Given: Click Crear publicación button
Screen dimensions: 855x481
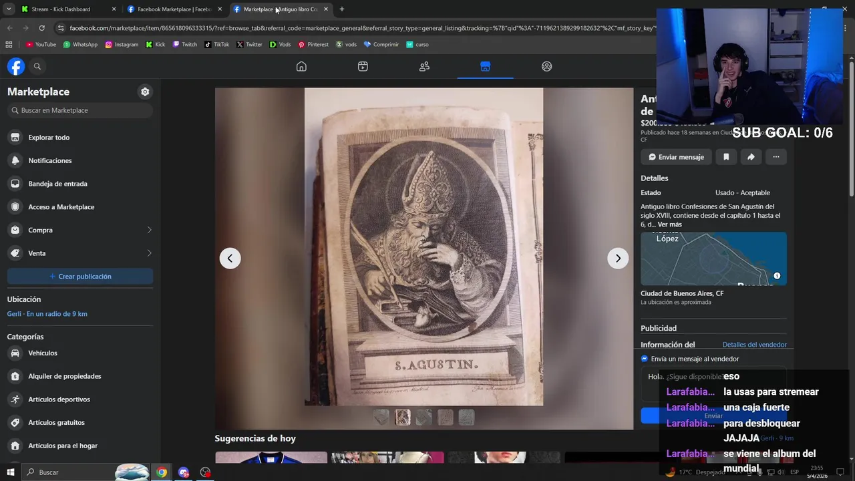Looking at the screenshot, I should 80,277.
